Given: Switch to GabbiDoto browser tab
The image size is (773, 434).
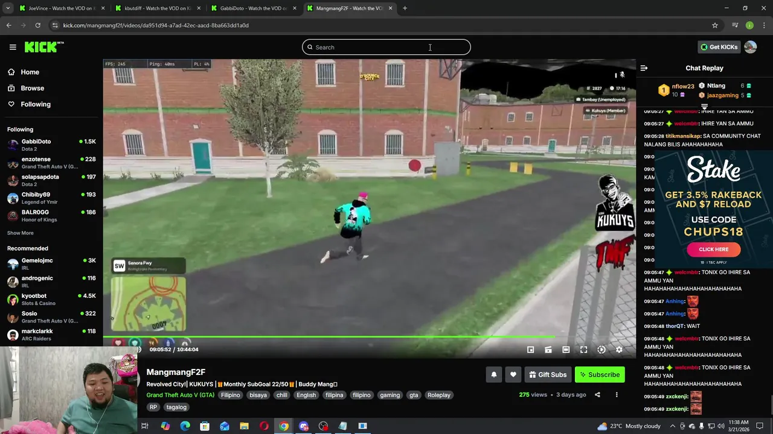Looking at the screenshot, I should click(x=252, y=8).
